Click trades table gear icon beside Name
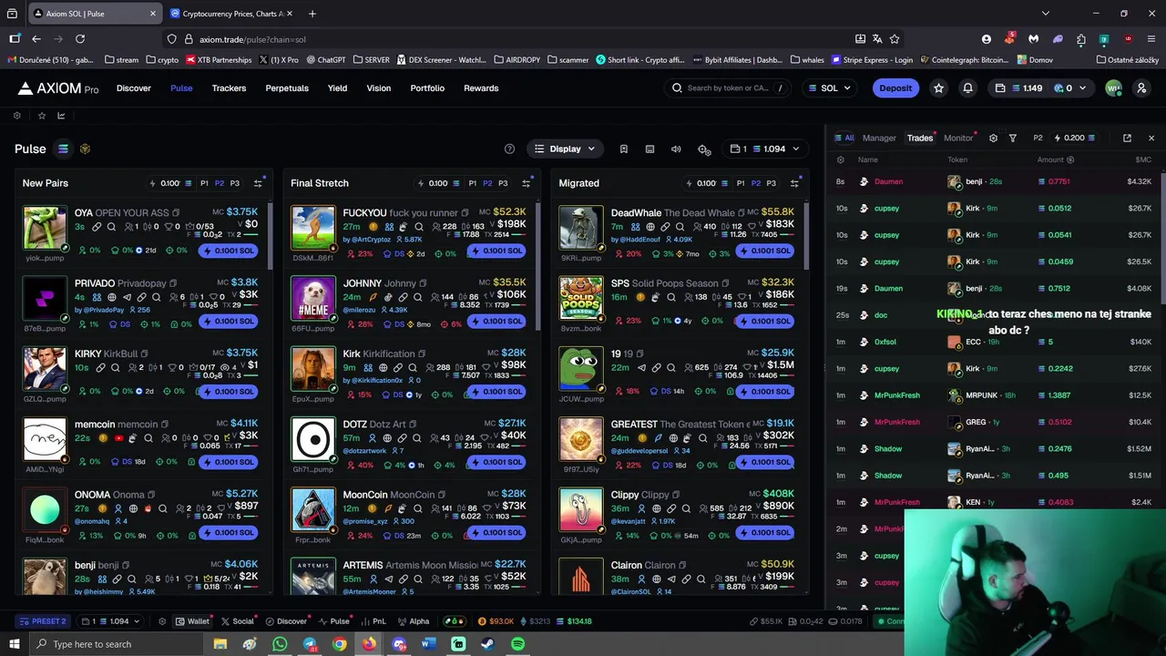 (x=840, y=159)
